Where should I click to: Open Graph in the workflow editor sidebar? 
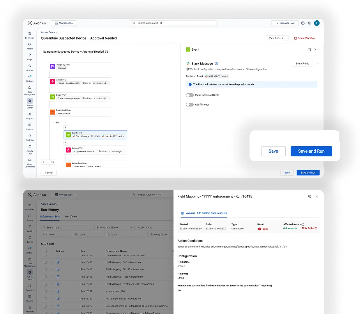[x=30, y=57]
